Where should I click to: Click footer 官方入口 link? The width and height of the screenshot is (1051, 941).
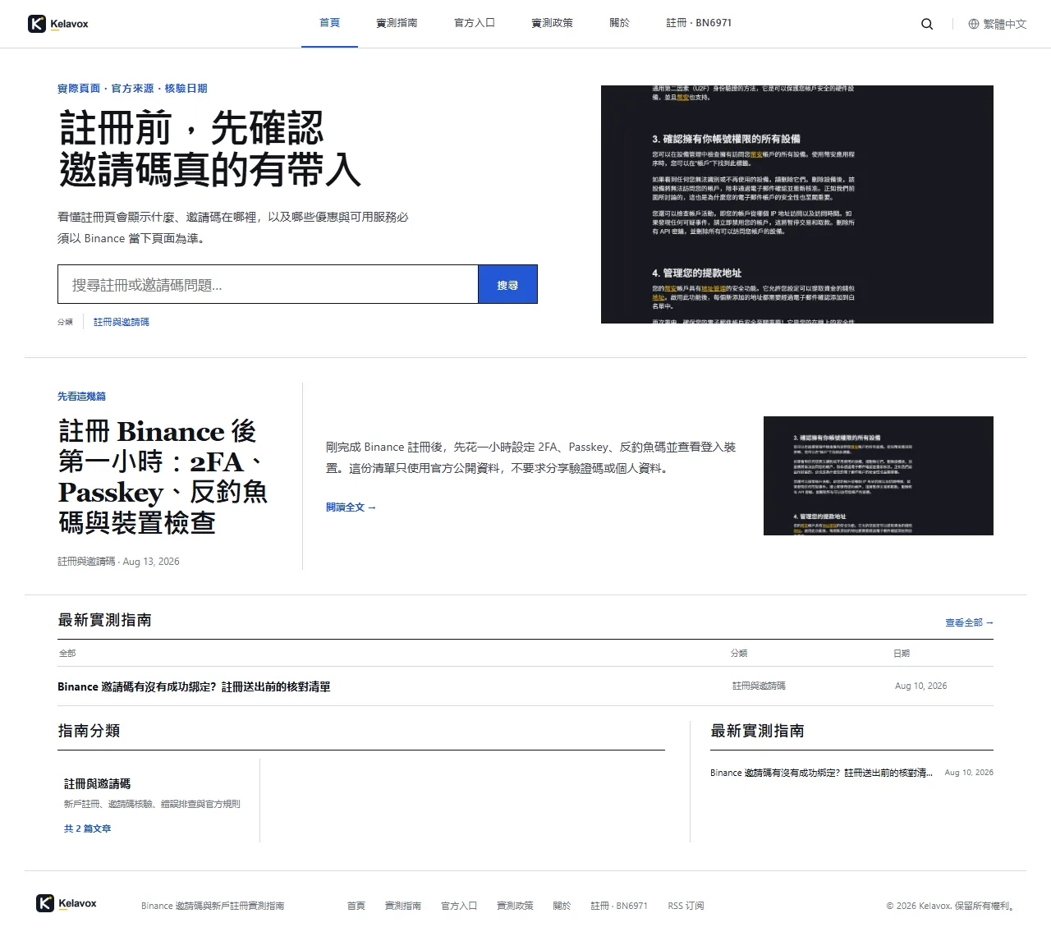459,906
